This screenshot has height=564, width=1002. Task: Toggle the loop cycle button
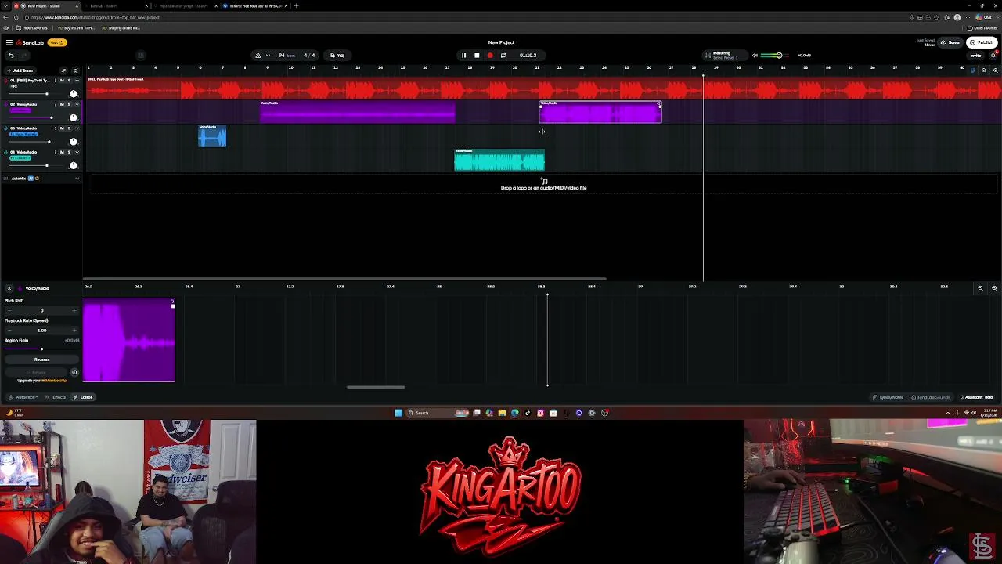(503, 56)
